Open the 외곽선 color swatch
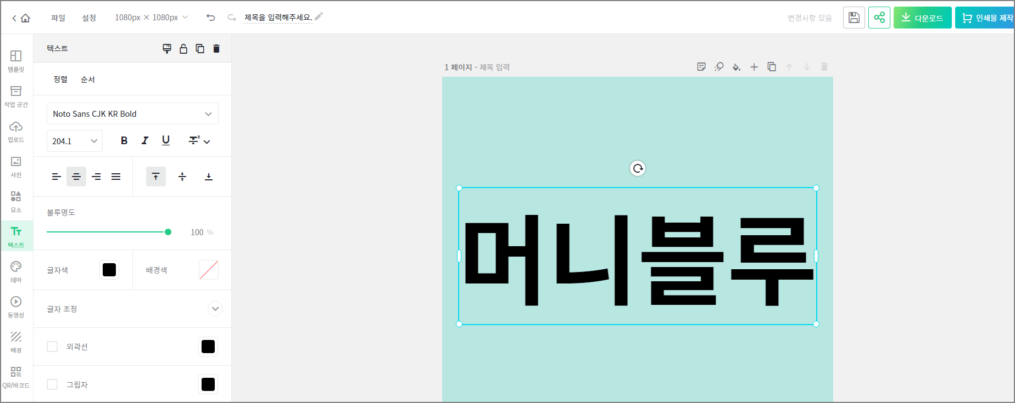The width and height of the screenshot is (1015, 403). (x=208, y=347)
